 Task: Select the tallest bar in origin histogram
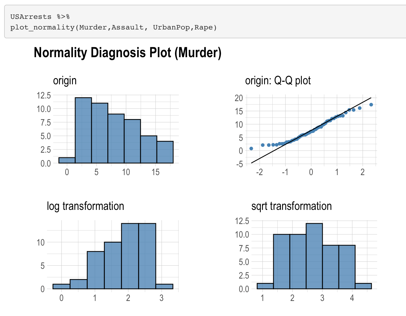[83, 130]
